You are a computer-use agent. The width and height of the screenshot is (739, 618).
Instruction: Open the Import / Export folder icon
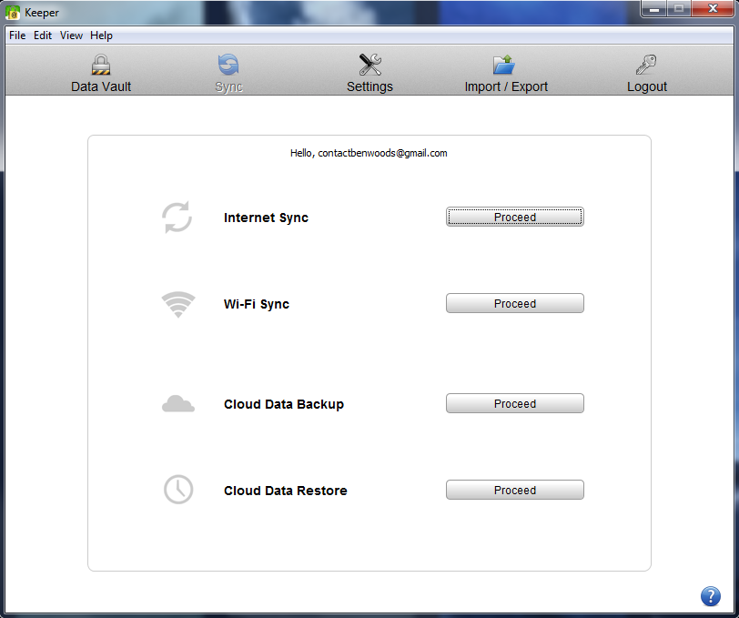[x=504, y=65]
